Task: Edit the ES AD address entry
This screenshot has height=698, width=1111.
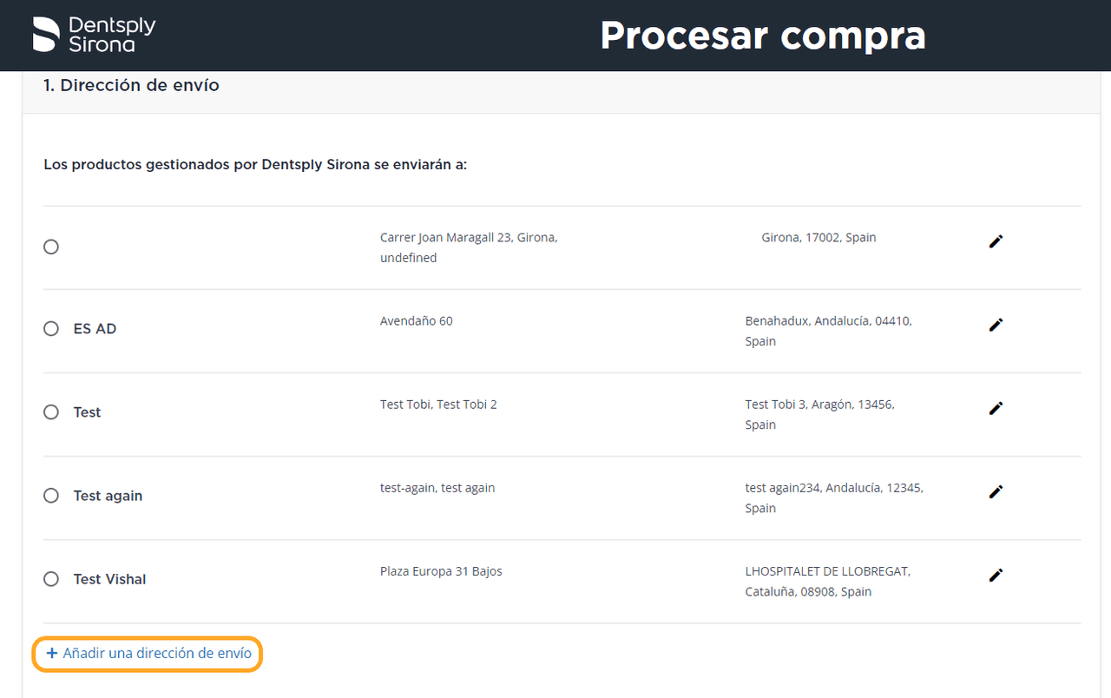Action: pos(996,325)
